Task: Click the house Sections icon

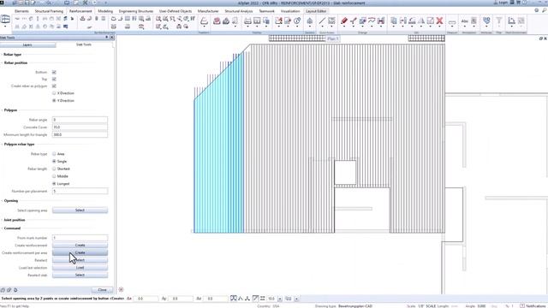Action: (309, 21)
